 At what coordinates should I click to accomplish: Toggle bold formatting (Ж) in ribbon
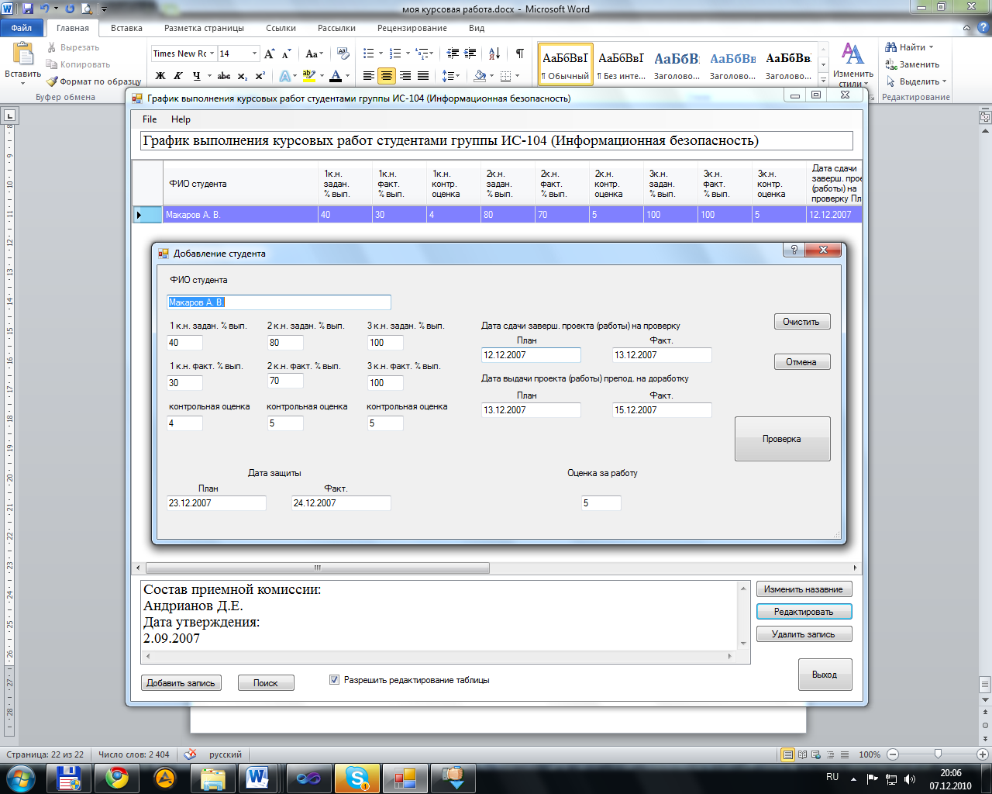pyautogui.click(x=160, y=76)
